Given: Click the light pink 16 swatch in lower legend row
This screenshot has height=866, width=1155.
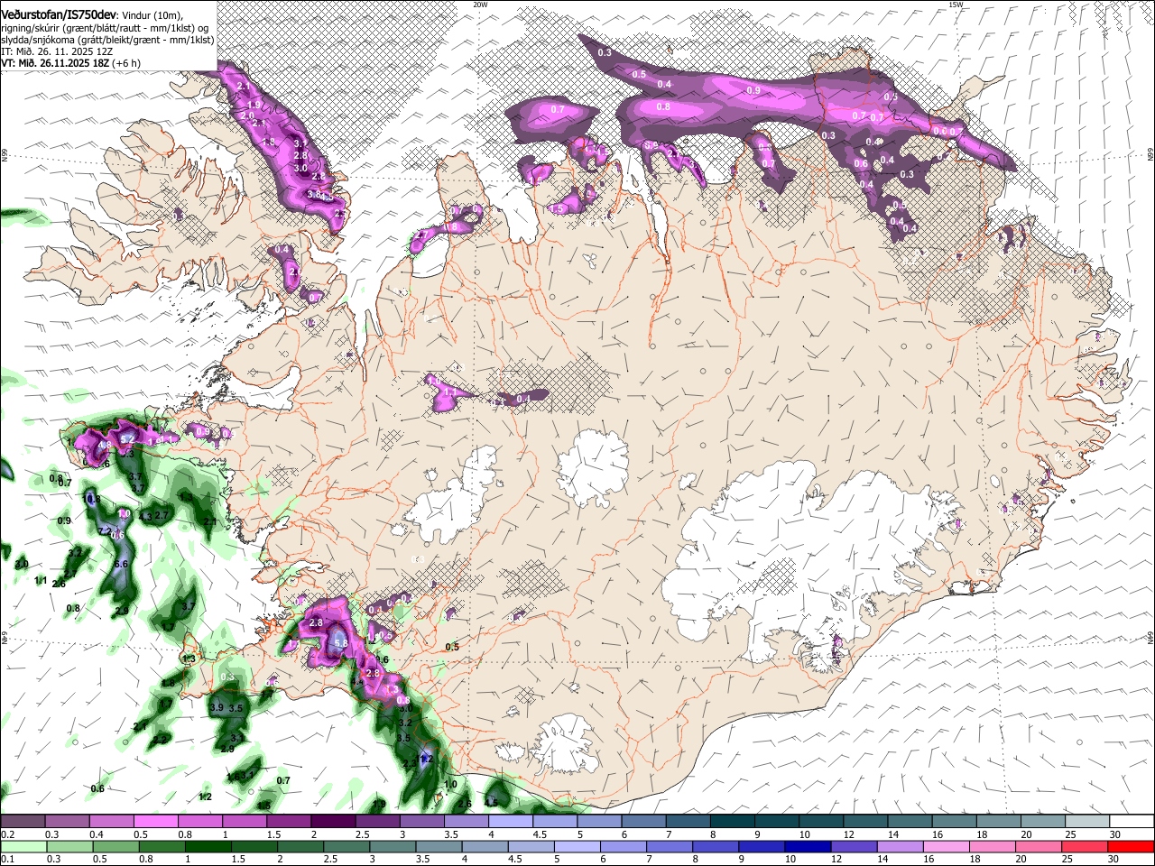Looking at the screenshot, I should tap(947, 846).
